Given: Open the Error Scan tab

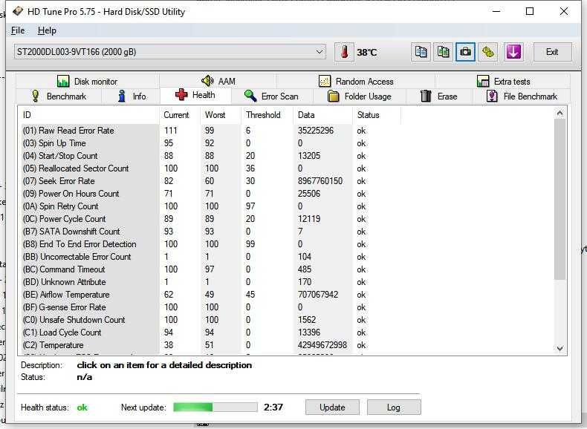Looking at the screenshot, I should [271, 96].
